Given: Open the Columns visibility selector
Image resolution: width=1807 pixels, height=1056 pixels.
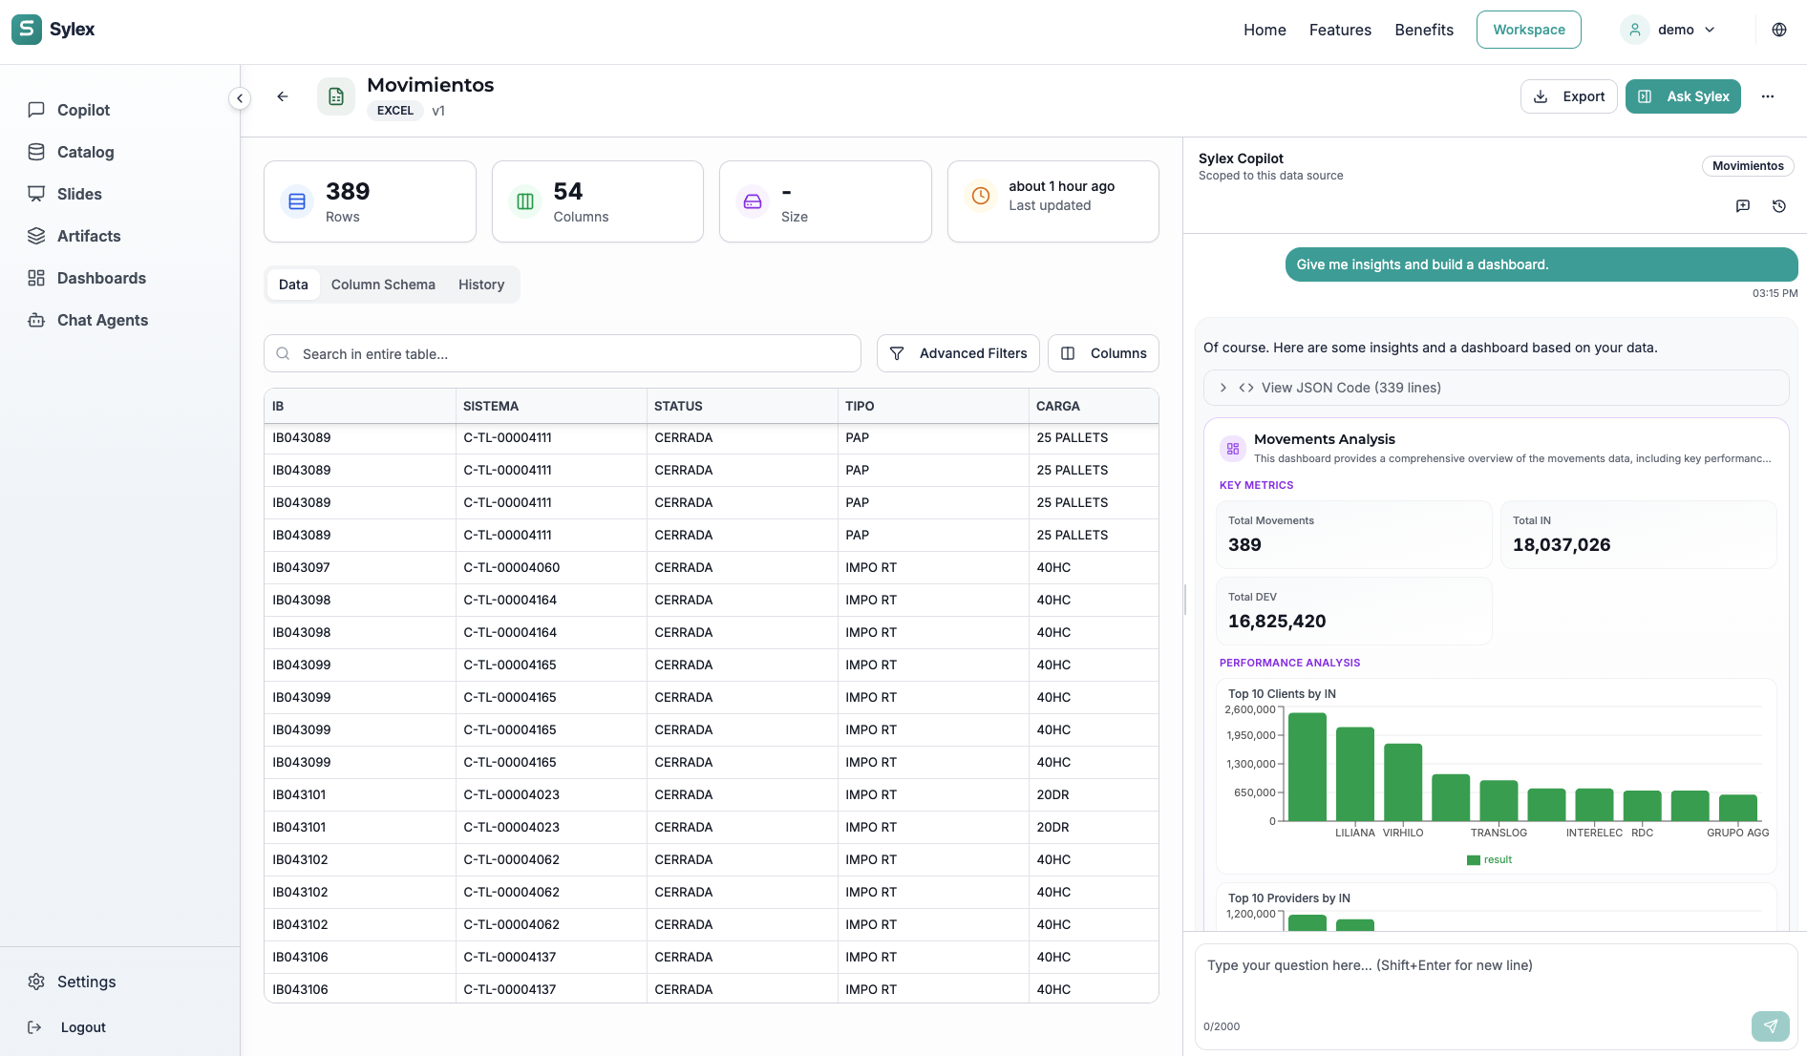Looking at the screenshot, I should pyautogui.click(x=1103, y=353).
